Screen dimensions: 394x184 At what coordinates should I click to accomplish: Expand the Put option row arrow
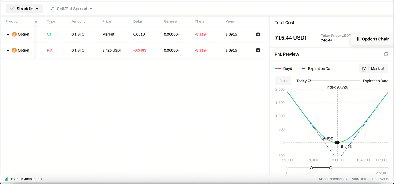[x=8, y=50]
